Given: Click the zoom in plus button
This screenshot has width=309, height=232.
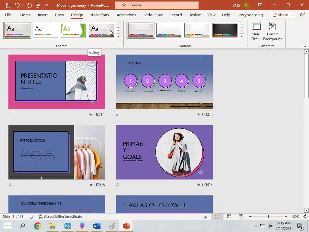Looking at the screenshot, I should point(286,217).
